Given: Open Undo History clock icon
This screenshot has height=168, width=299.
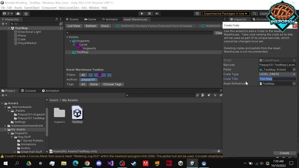Looking at the screenshot, I should [197, 14].
